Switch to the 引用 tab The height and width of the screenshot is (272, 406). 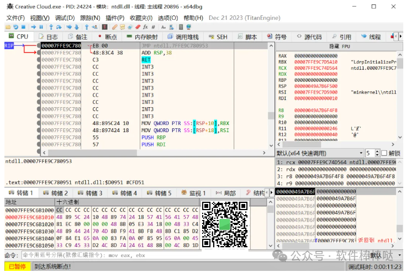pyautogui.click(x=342, y=37)
